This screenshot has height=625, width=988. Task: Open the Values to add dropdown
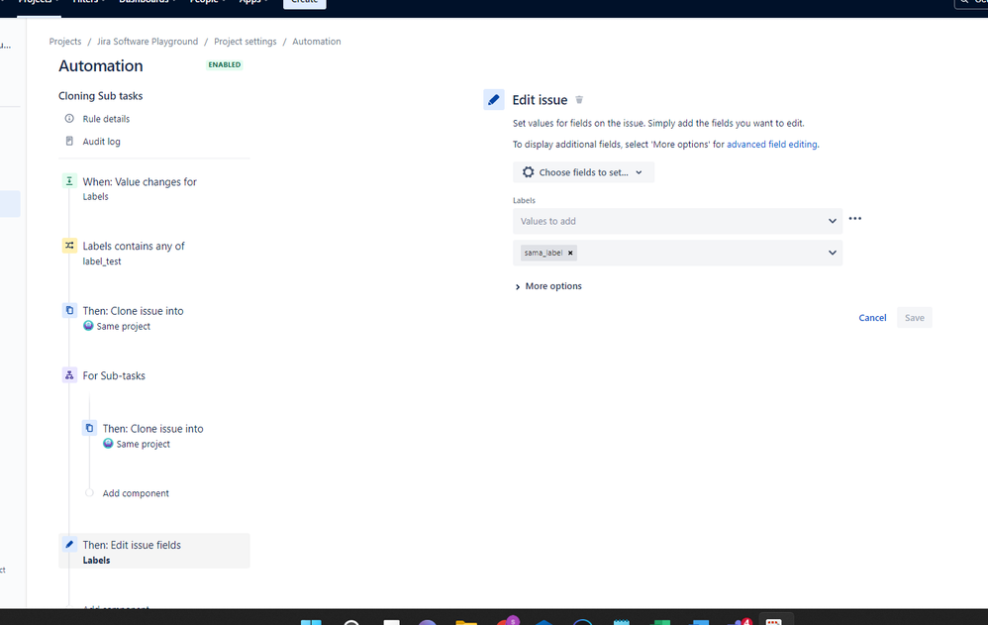677,221
